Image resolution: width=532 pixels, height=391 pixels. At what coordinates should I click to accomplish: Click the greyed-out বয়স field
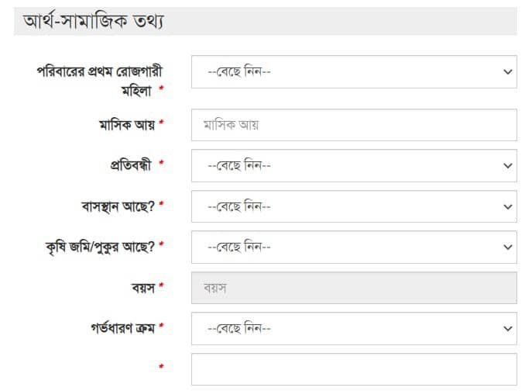[353, 289]
